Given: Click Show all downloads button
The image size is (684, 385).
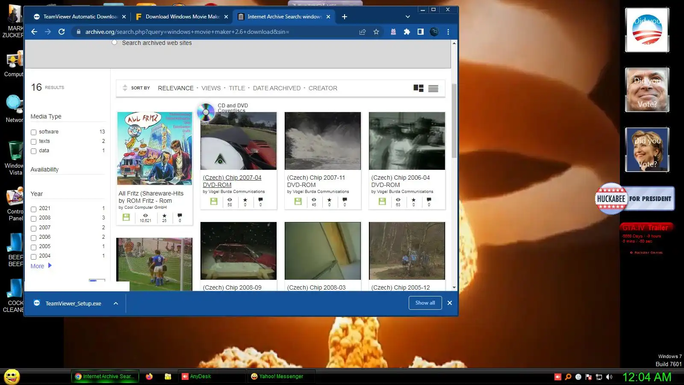Looking at the screenshot, I should (x=425, y=303).
